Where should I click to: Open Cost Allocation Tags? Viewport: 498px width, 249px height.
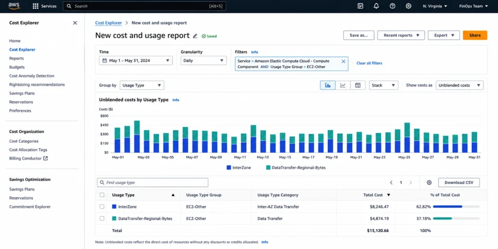[28, 150]
